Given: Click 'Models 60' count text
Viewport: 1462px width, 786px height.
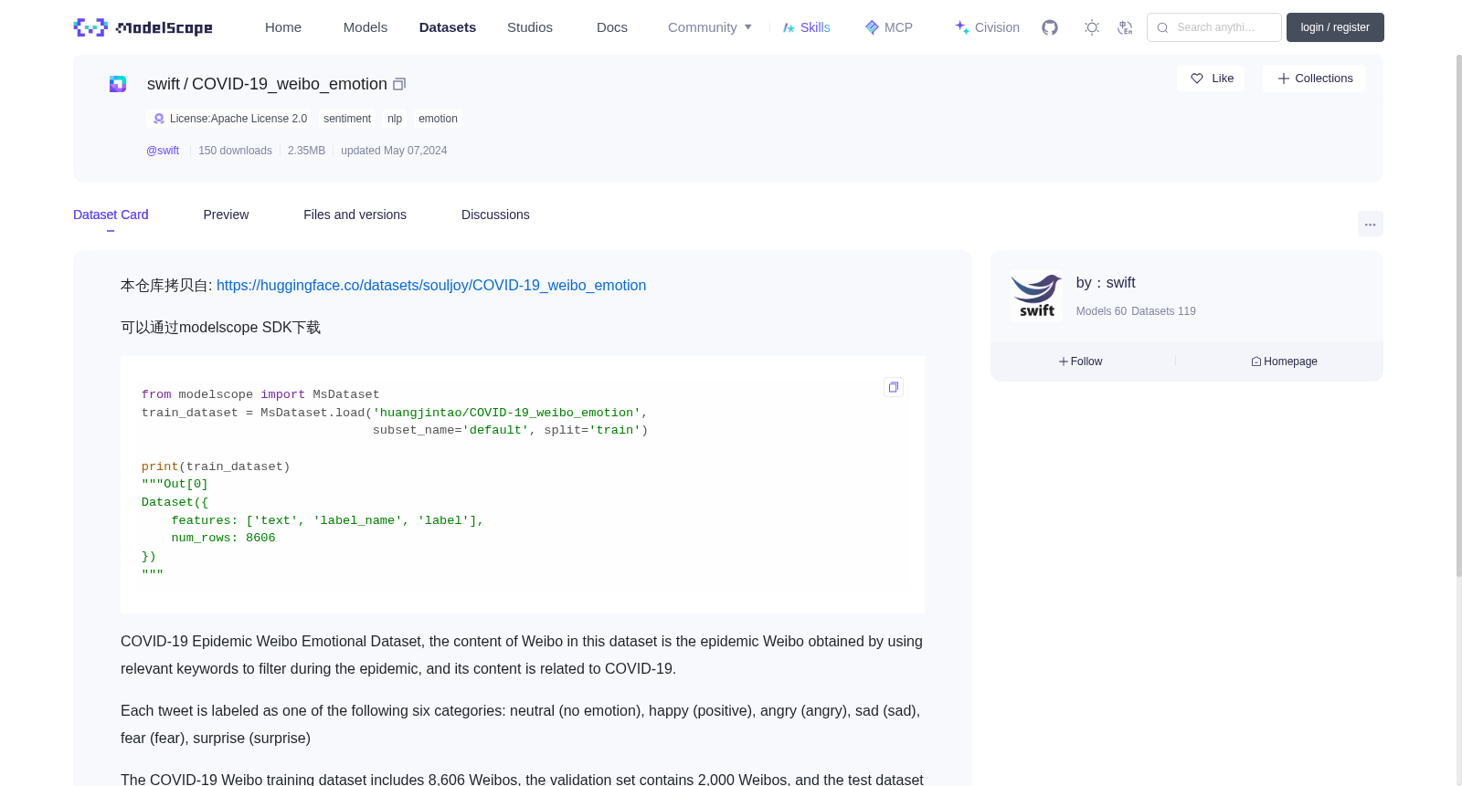Looking at the screenshot, I should coord(1101,311).
